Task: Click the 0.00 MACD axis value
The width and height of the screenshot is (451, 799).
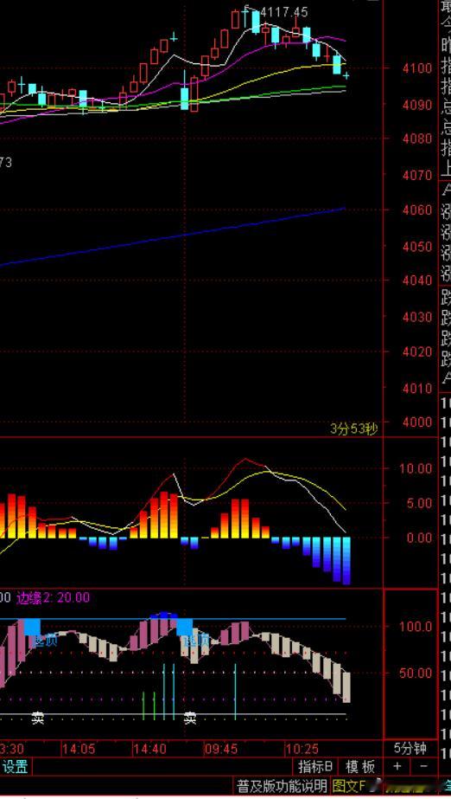Action: [418, 537]
